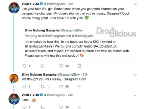Open Silky Nutmeg Ganache's profile avatar
The width and height of the screenshot is (146, 109).
14,78
